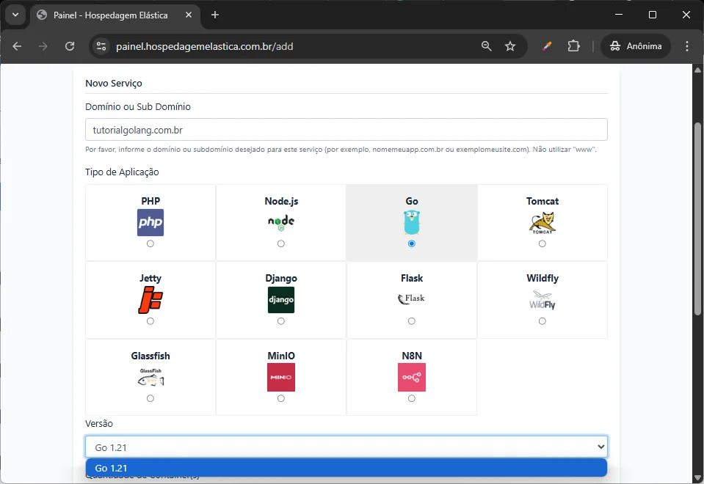Click the Anônima incognito profile button

(x=635, y=46)
